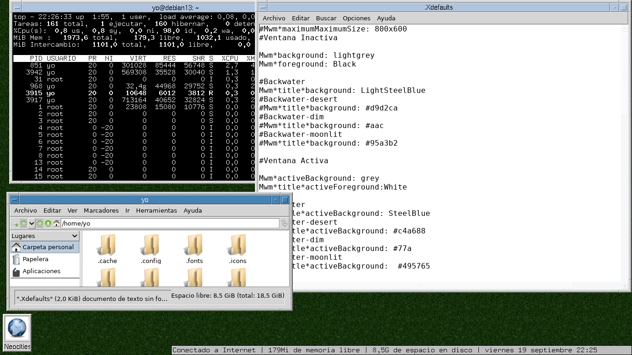
Task: Go to the parent folder with up arrow
Action: coord(48,224)
